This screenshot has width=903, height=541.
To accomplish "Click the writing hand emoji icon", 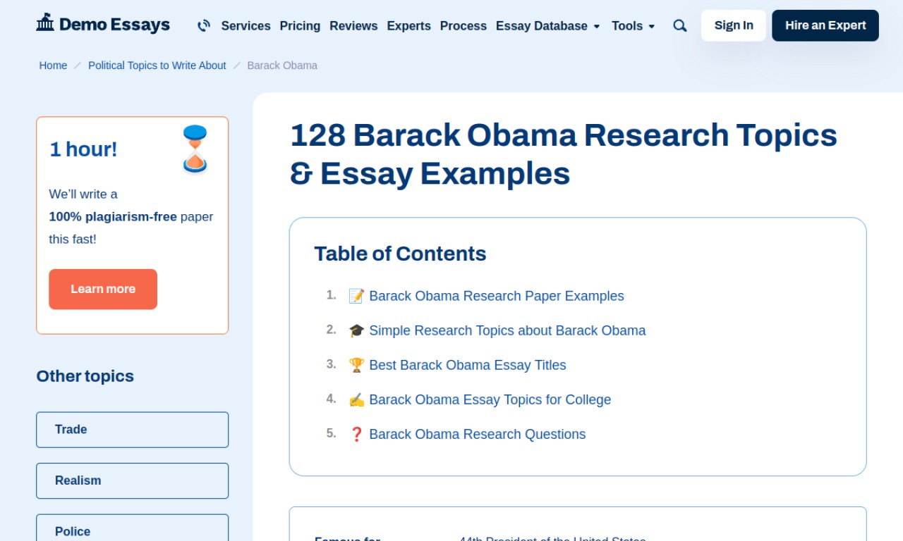I will click(356, 399).
